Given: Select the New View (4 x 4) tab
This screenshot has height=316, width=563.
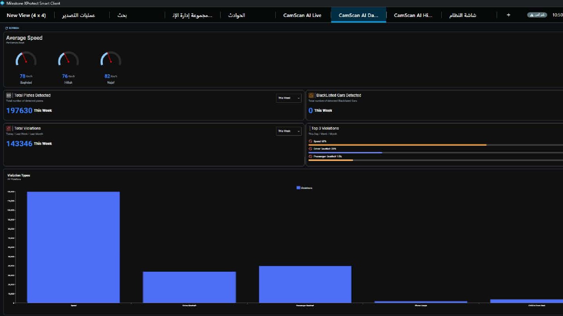Looking at the screenshot, I should tap(26, 15).
